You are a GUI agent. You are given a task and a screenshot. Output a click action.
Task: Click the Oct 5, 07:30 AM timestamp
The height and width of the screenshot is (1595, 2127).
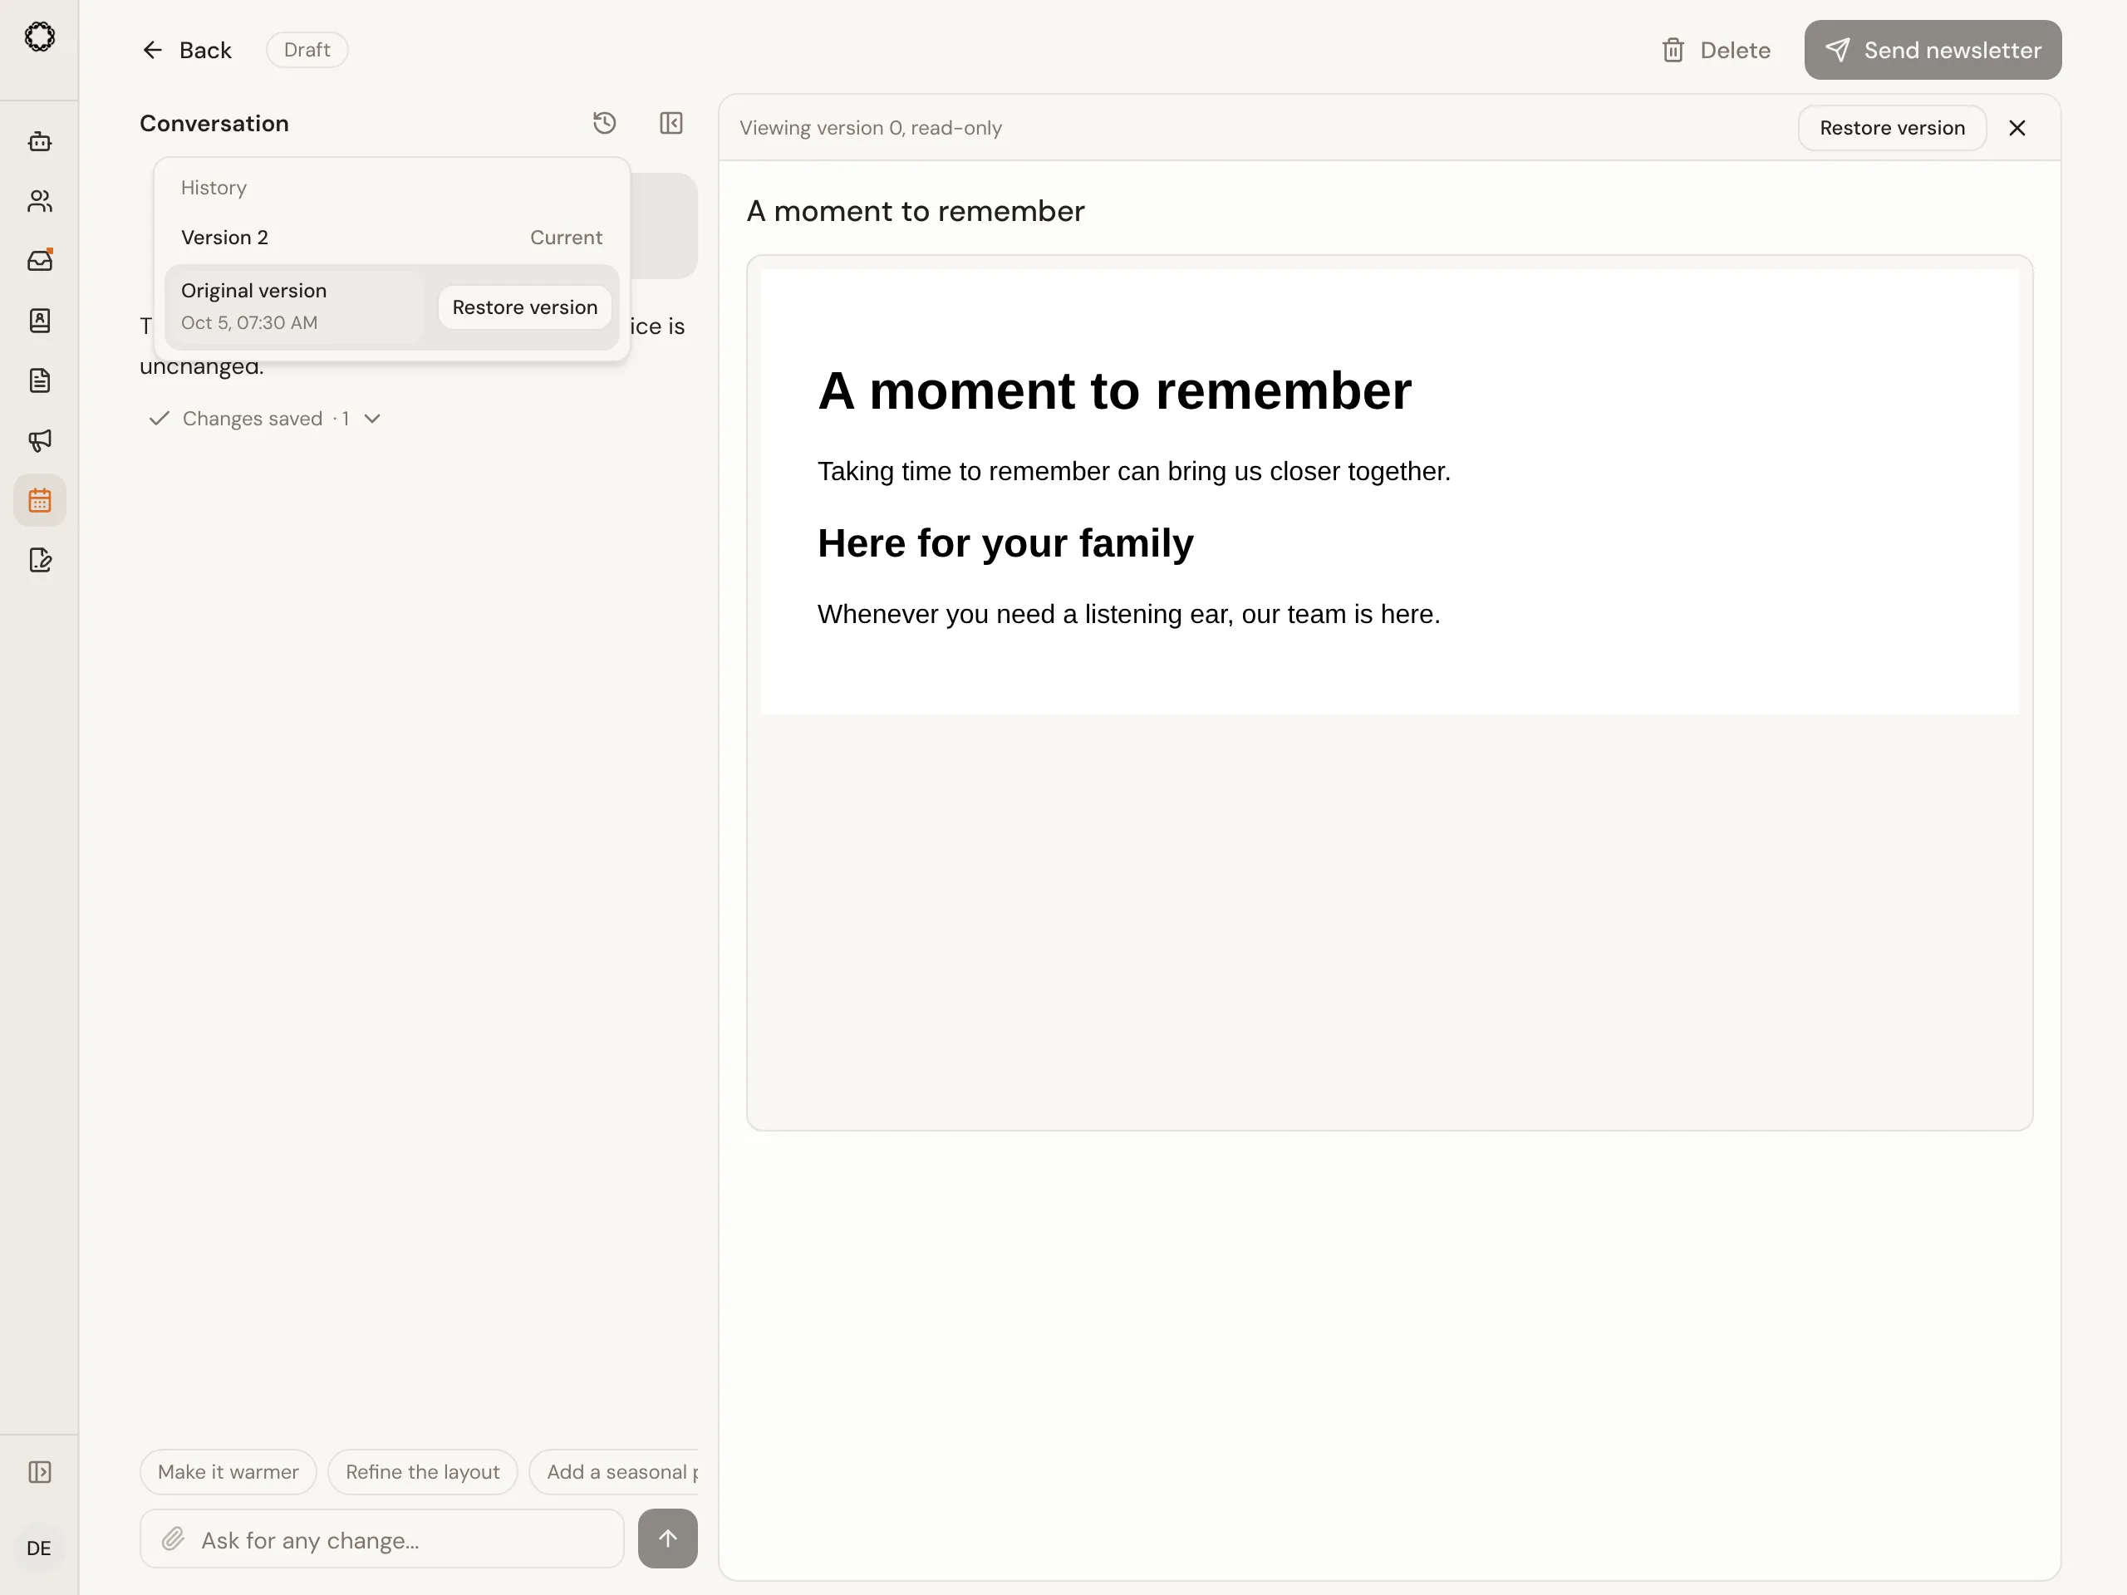(x=249, y=323)
